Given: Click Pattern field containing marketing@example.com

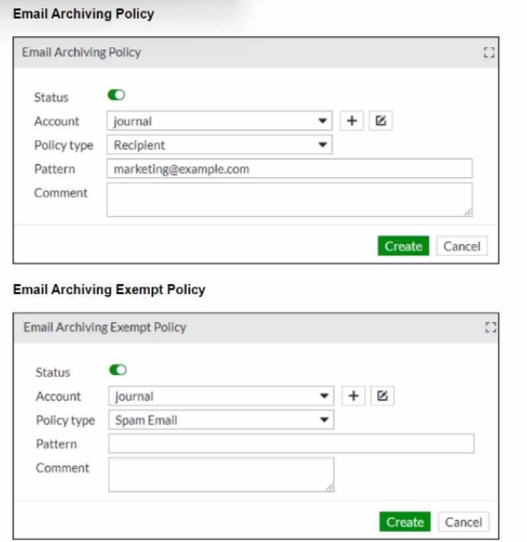Looking at the screenshot, I should [289, 169].
